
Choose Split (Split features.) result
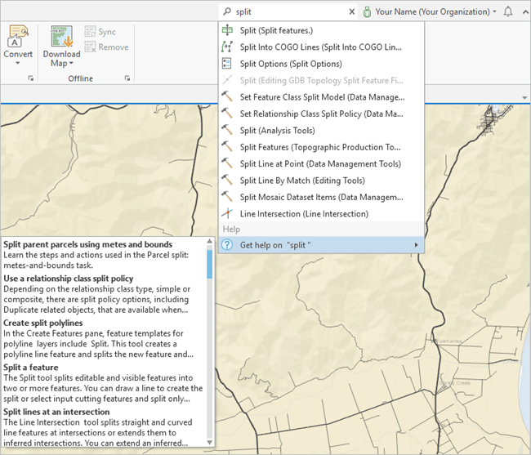point(321,30)
